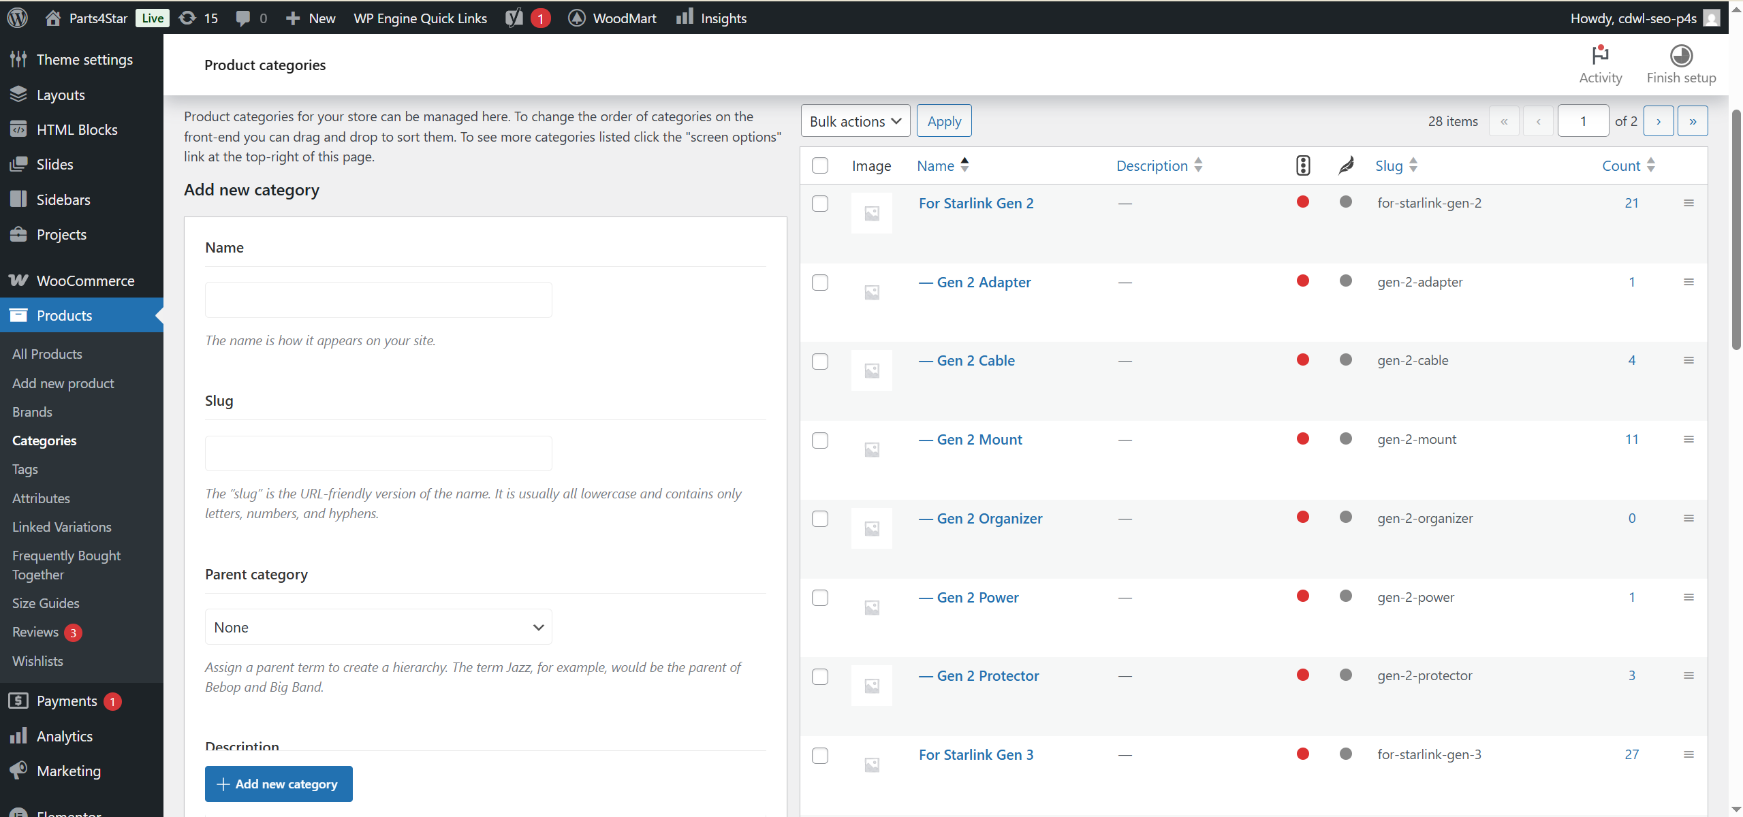Click into the category Name input field

[x=378, y=300]
